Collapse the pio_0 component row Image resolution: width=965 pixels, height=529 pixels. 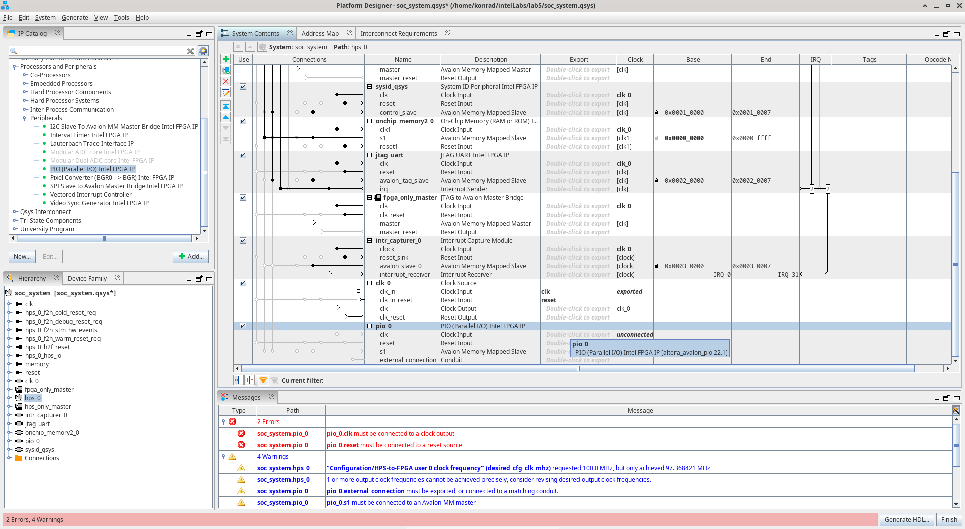pos(370,326)
